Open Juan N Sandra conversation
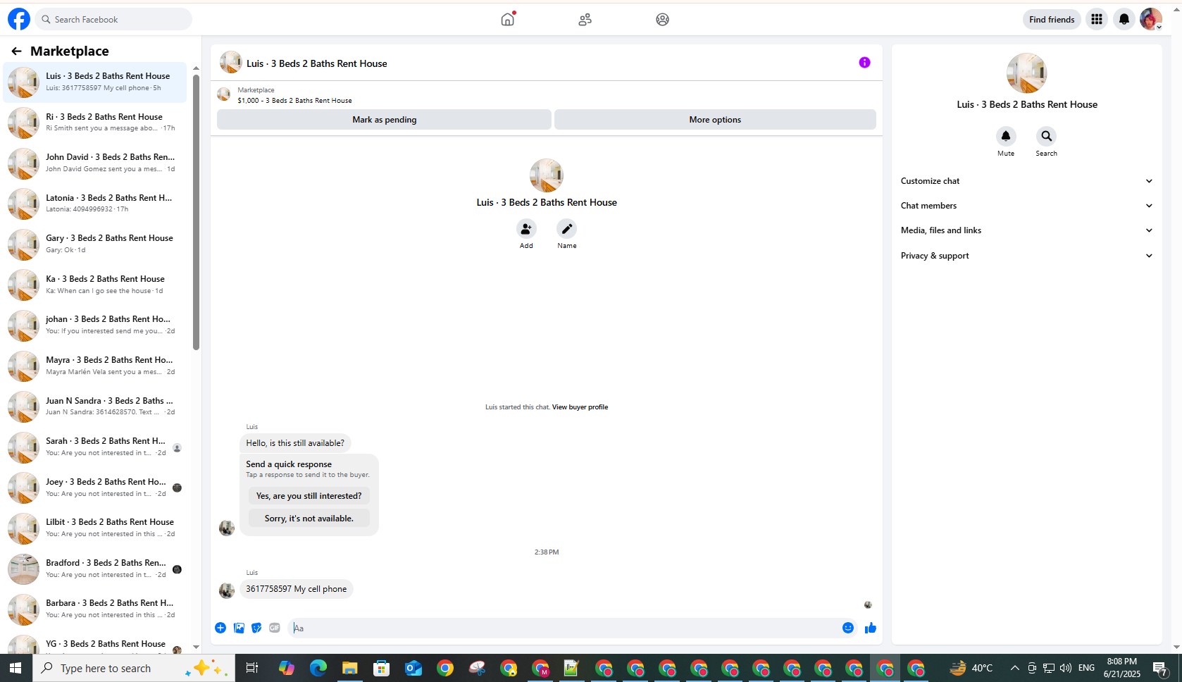The width and height of the screenshot is (1182, 682). [x=95, y=407]
